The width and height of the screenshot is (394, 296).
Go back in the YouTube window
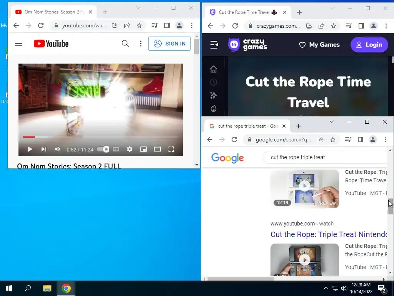pos(16,25)
